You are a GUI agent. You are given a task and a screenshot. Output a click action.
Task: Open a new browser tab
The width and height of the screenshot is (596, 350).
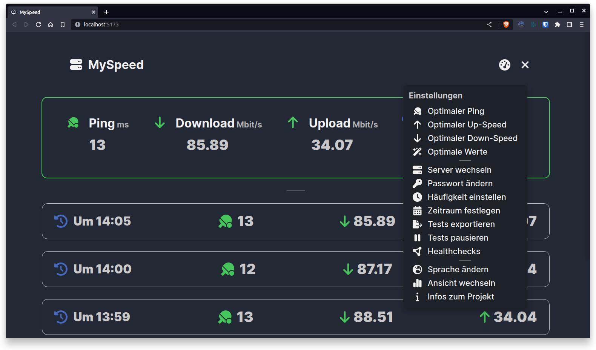(106, 12)
